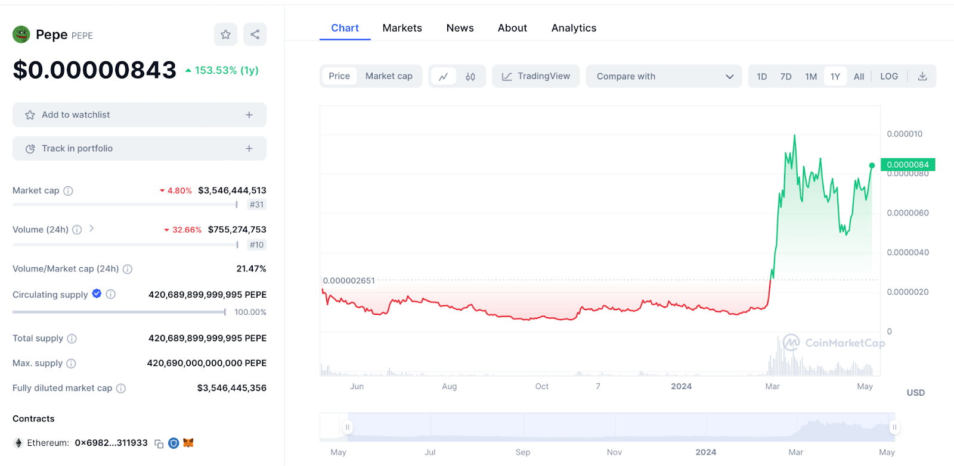Click plus icon in Track in portfolio
The height and width of the screenshot is (466, 954).
(x=249, y=149)
